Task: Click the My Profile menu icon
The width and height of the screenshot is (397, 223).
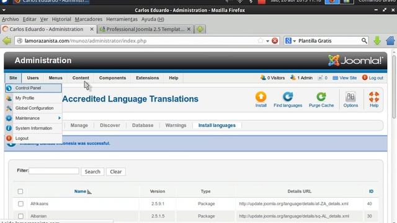Action: point(9,98)
